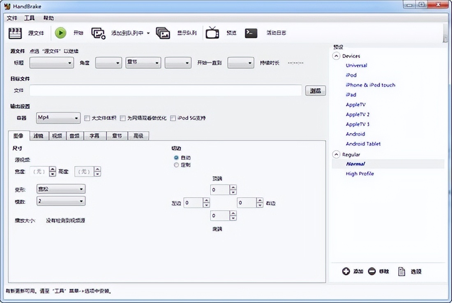Toggle the iPod 5G support checkbox

(173, 118)
